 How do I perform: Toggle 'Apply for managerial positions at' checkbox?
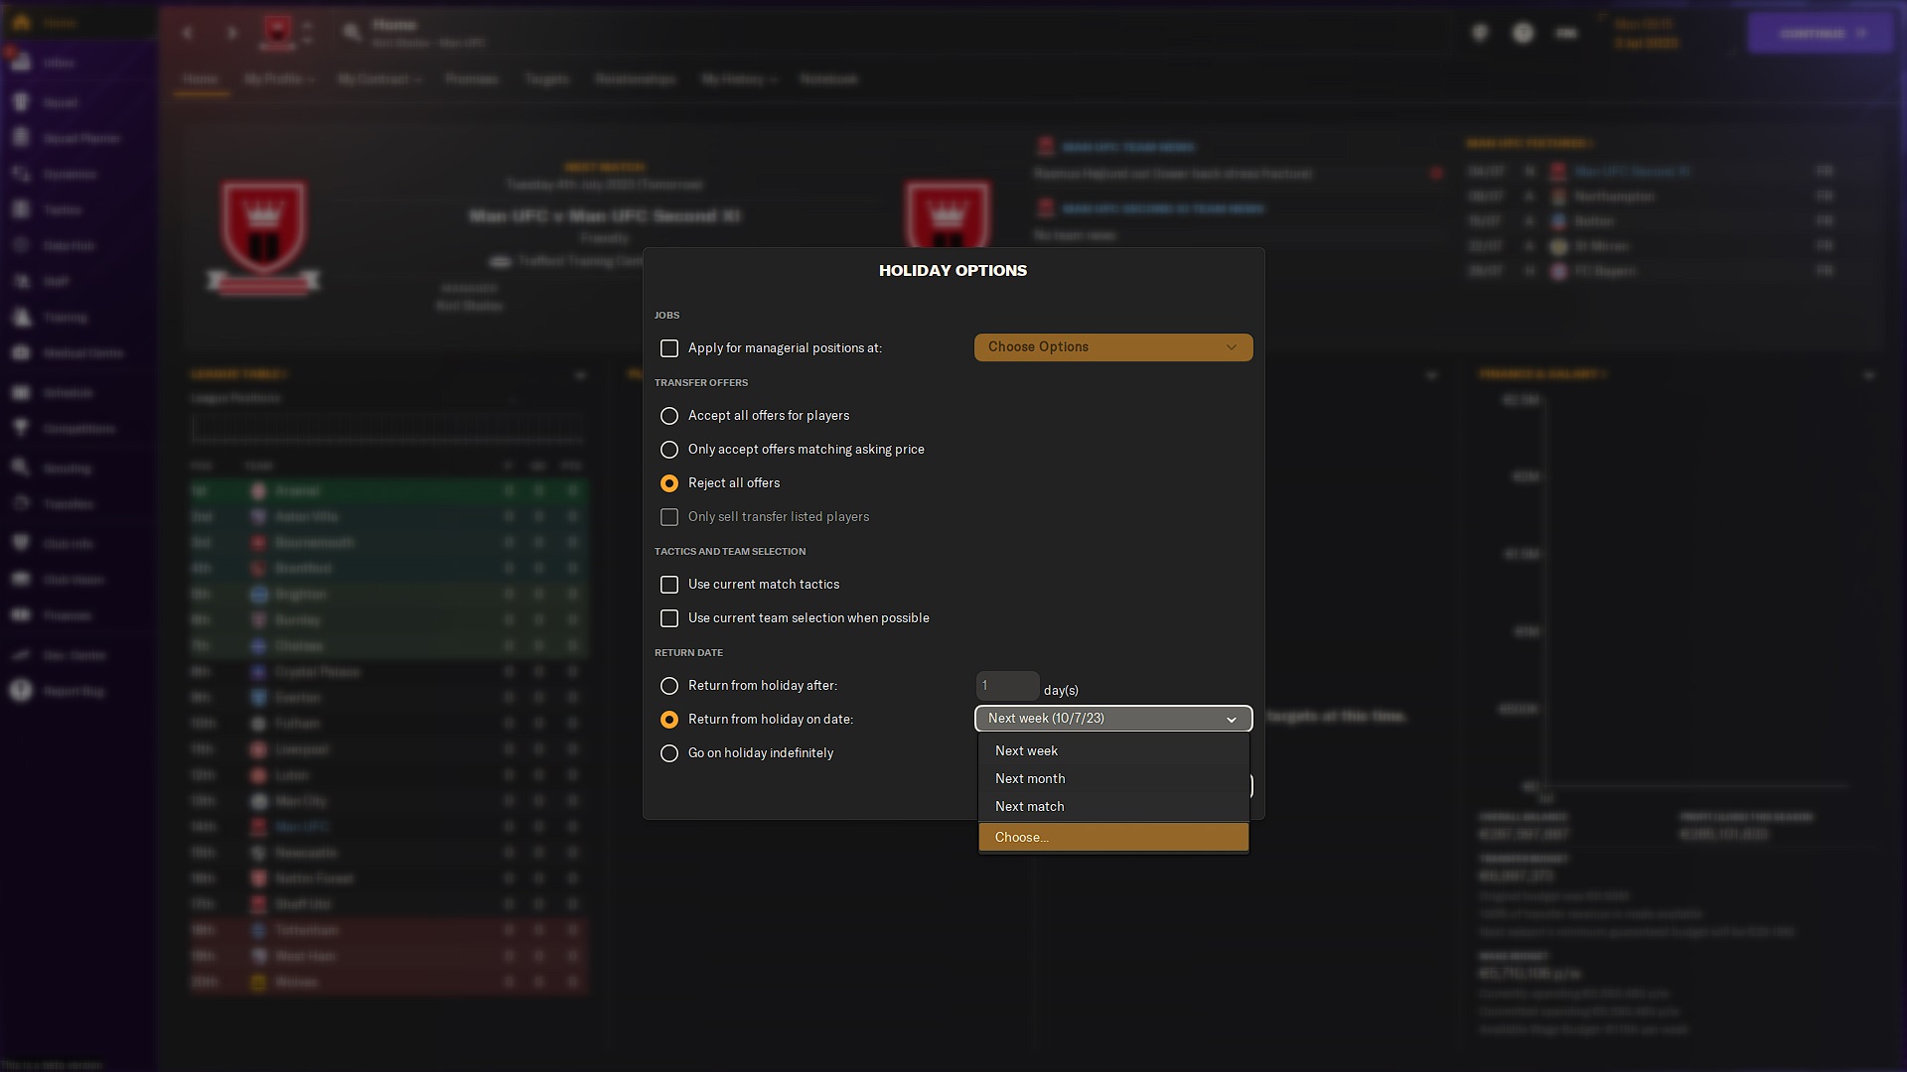point(669,346)
